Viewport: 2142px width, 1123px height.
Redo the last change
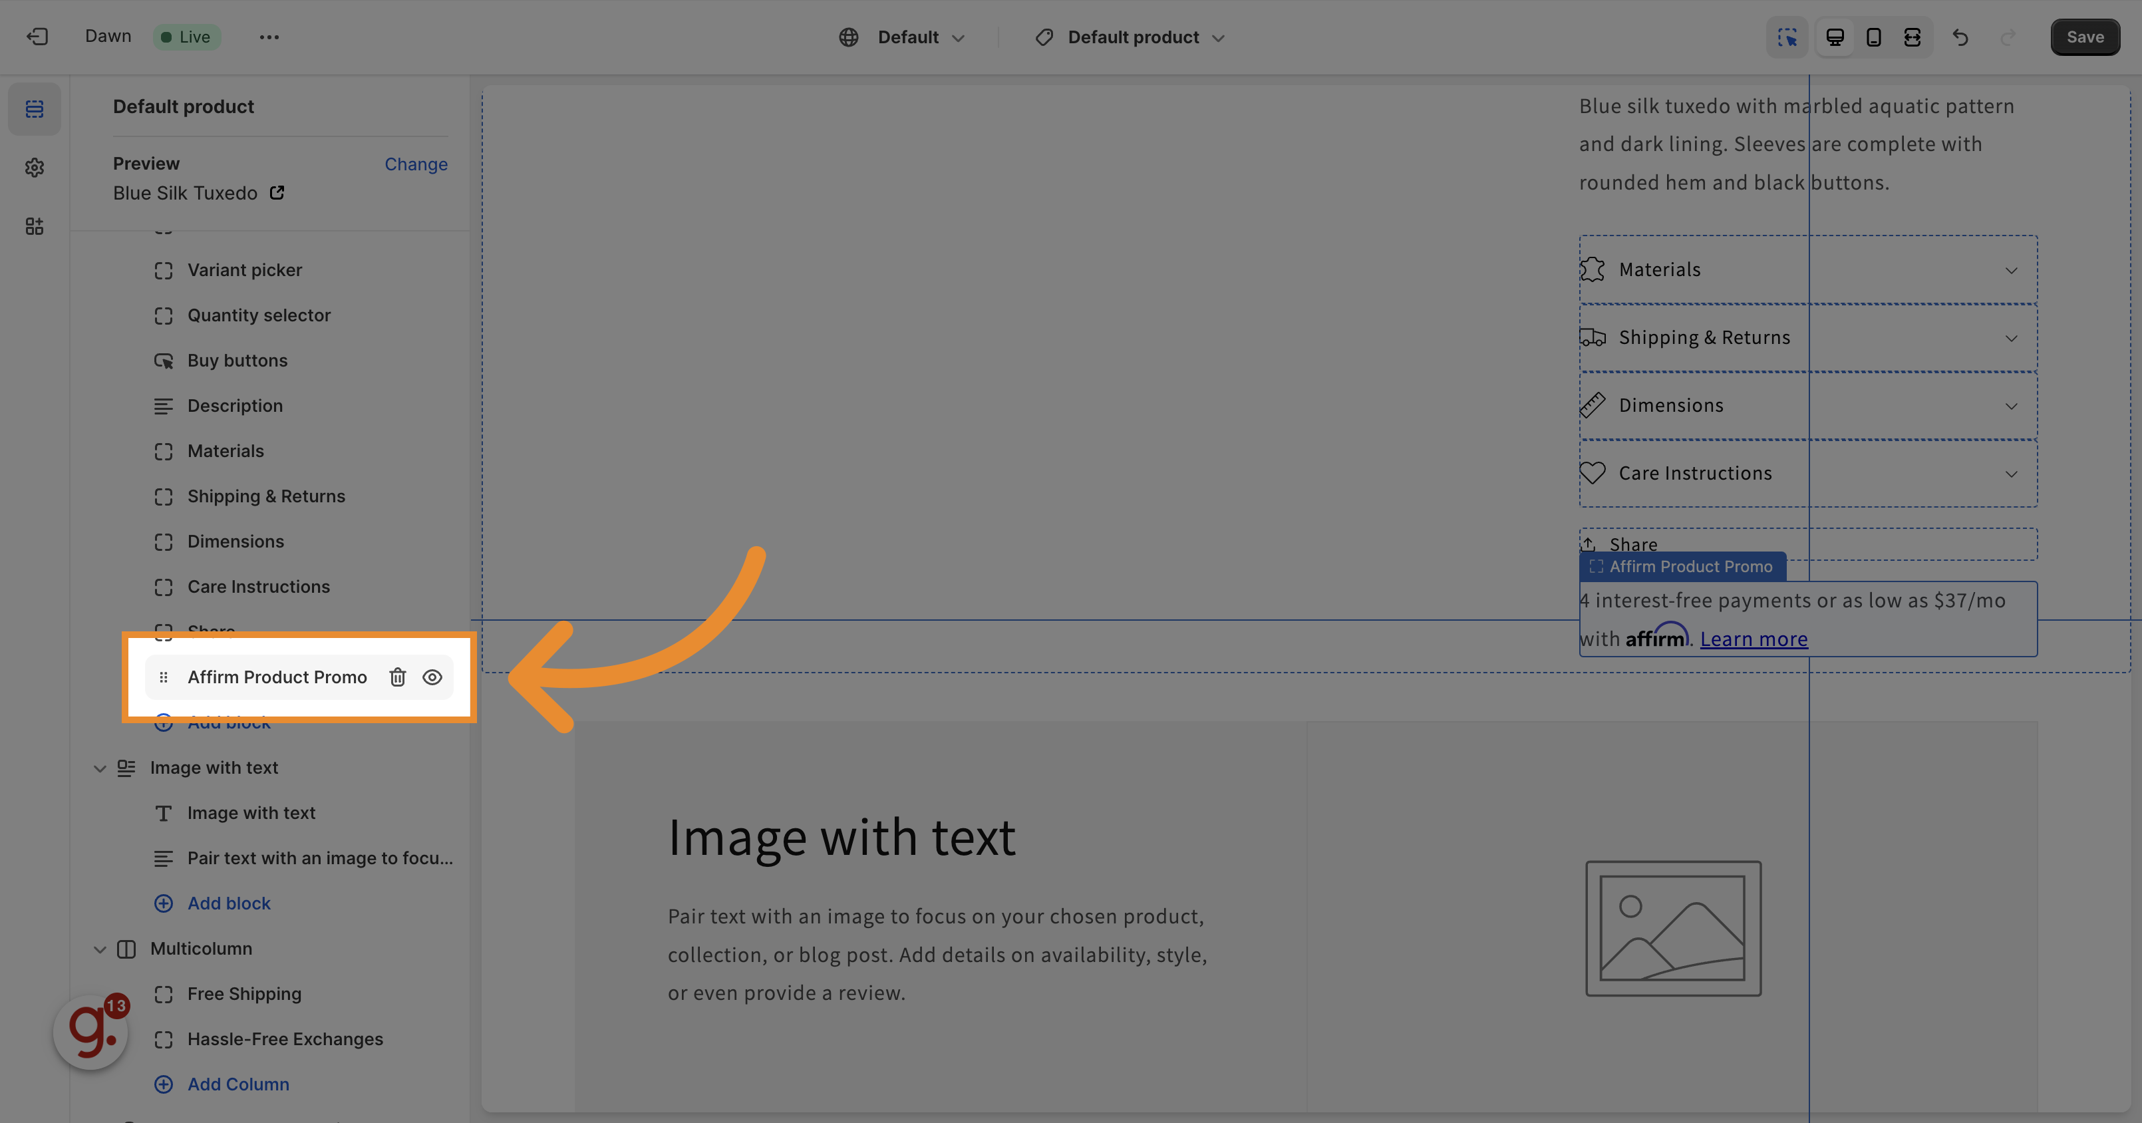coord(2008,37)
